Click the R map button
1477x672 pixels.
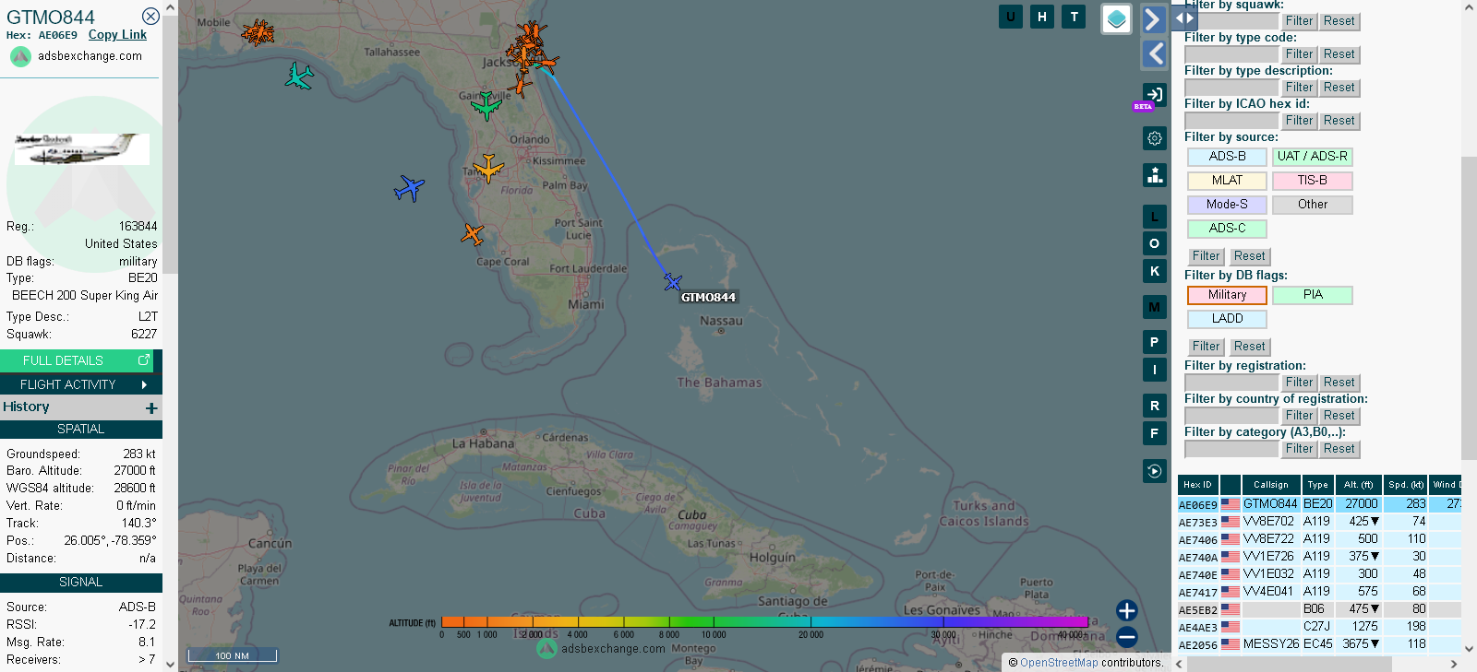[1155, 406]
